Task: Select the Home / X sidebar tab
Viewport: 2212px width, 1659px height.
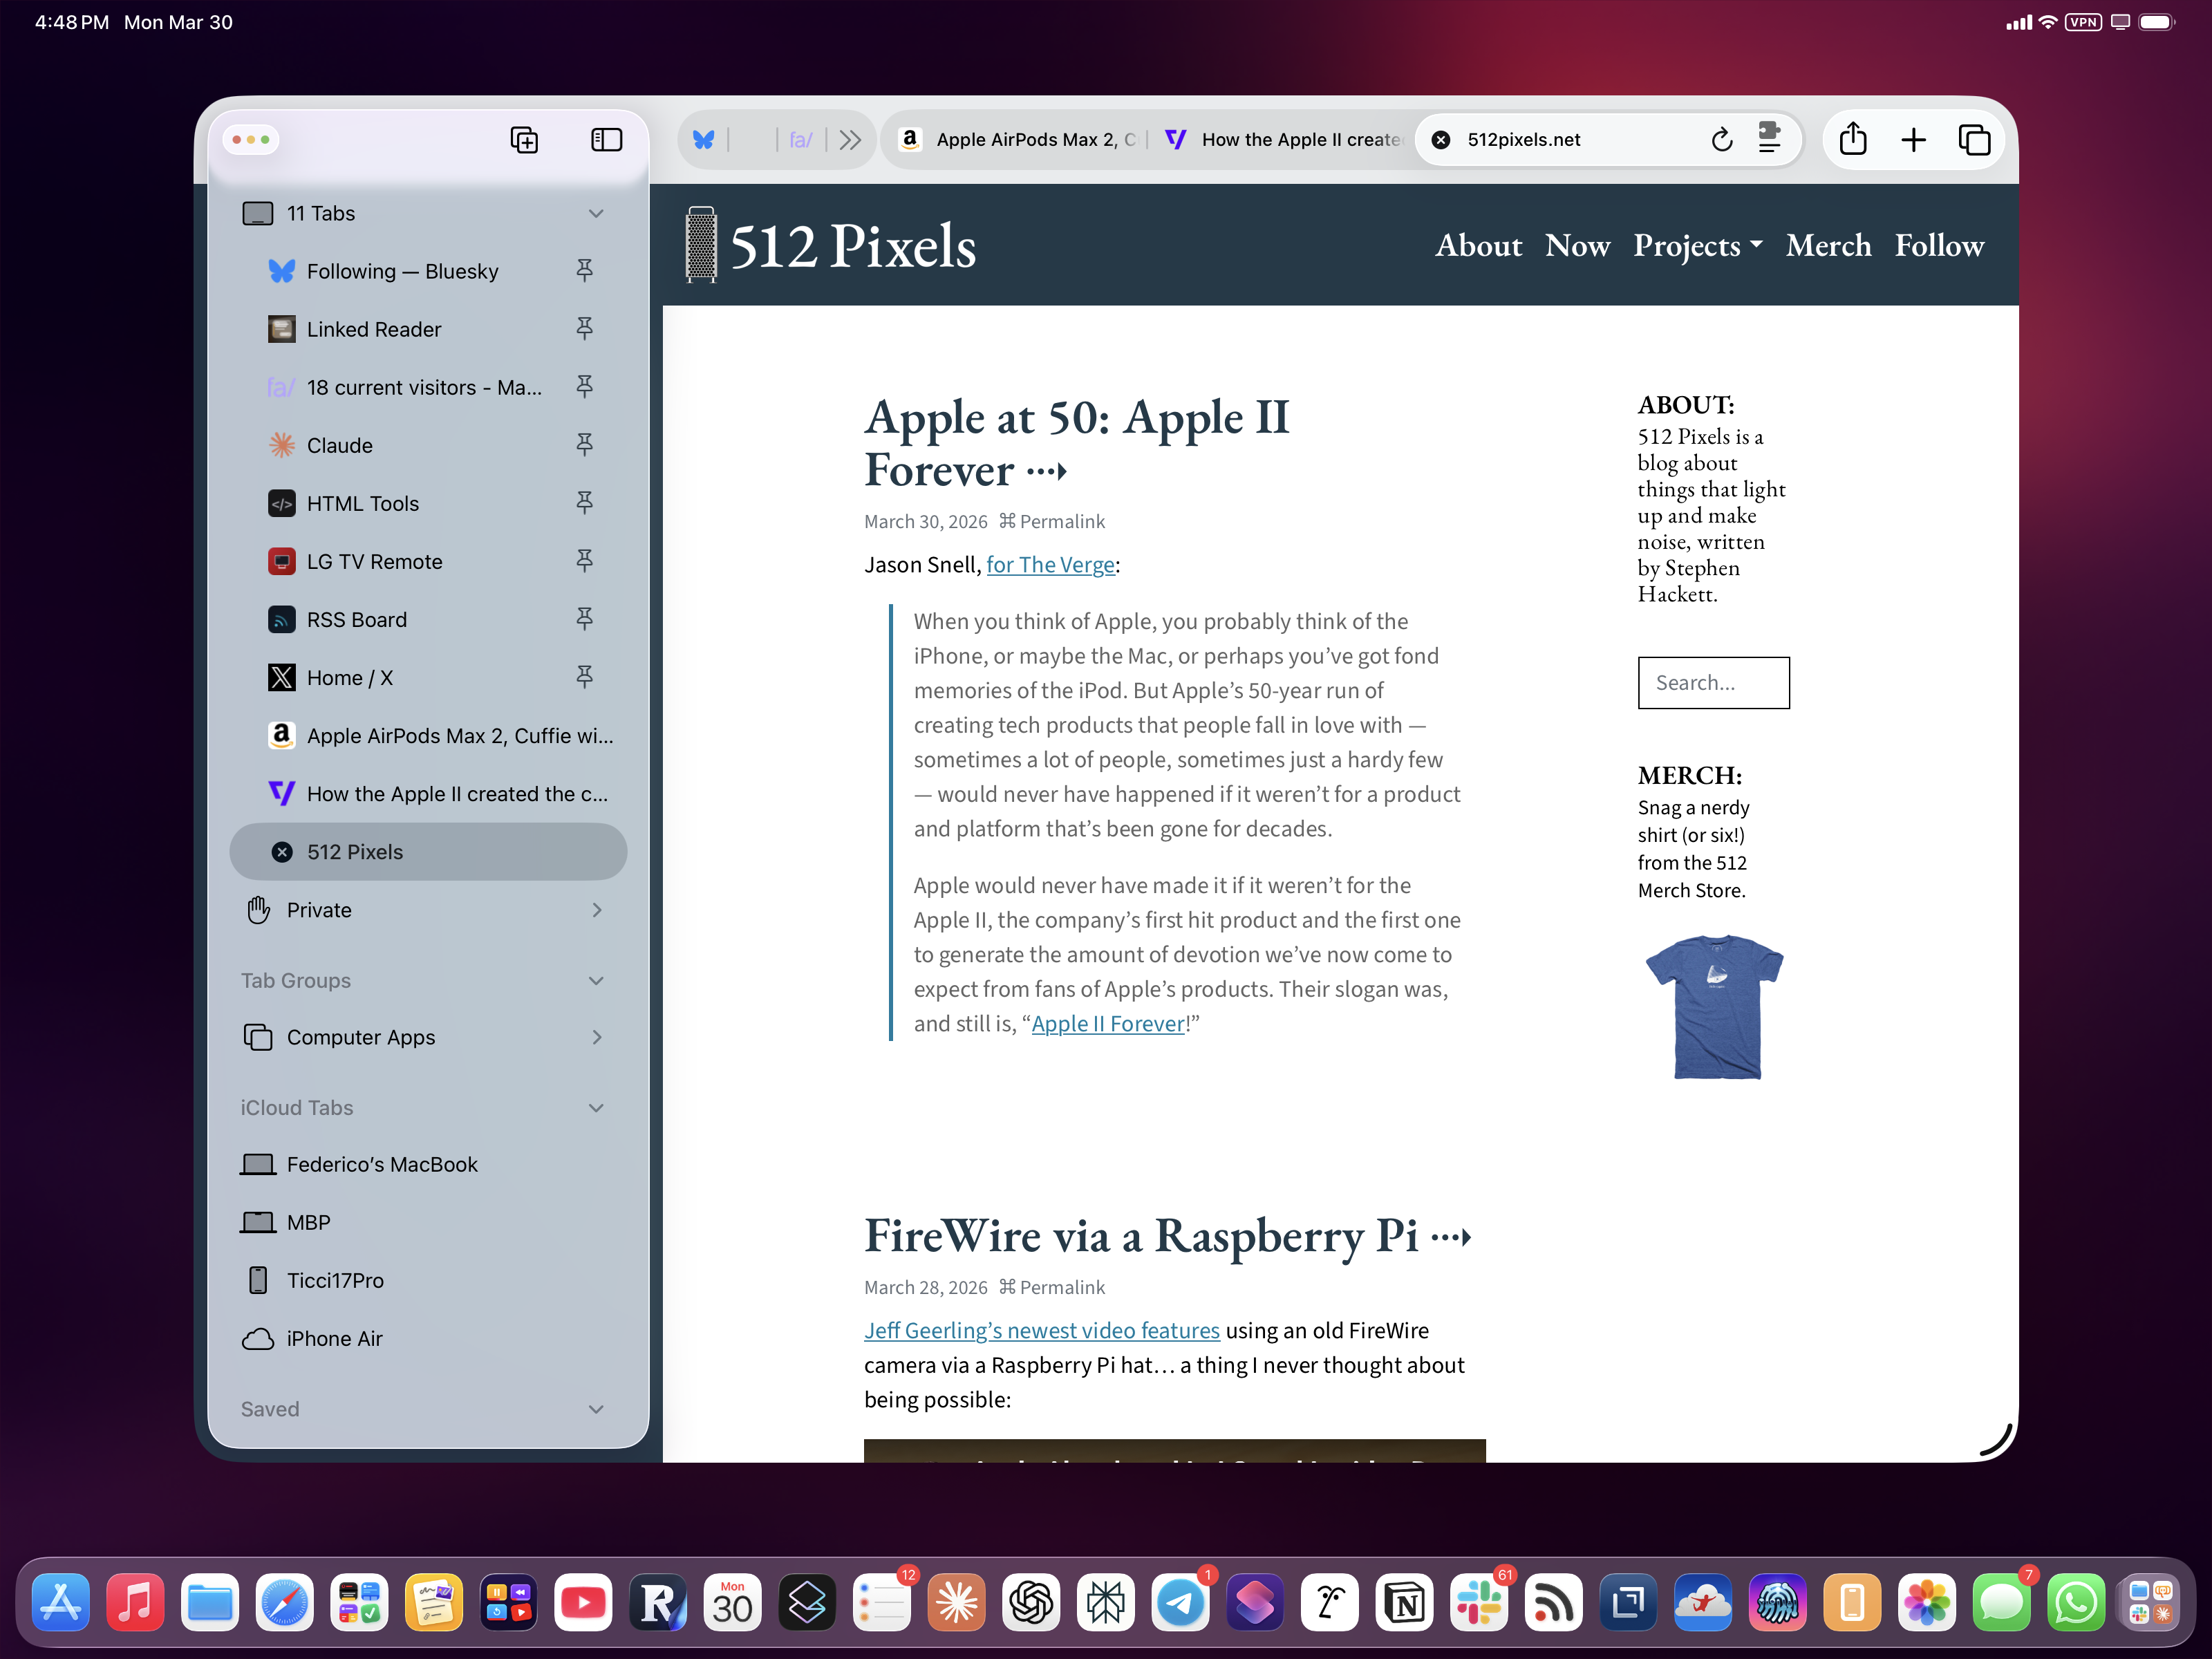Action: pyautogui.click(x=428, y=678)
